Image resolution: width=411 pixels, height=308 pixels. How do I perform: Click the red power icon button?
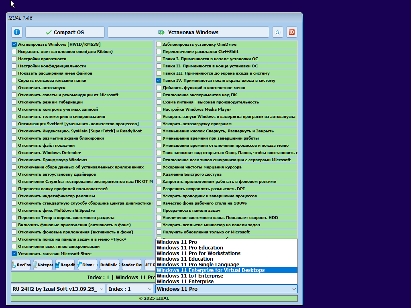coord(292,32)
